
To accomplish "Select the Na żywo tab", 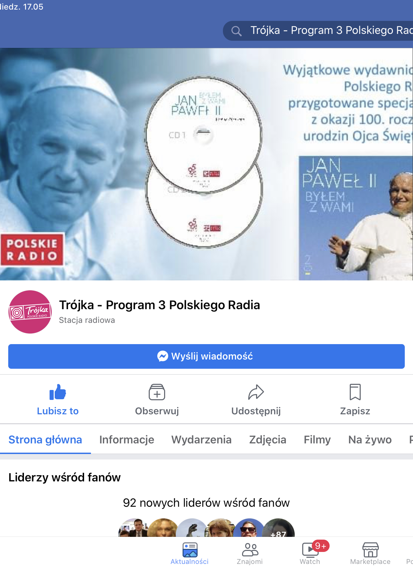I will [370, 440].
